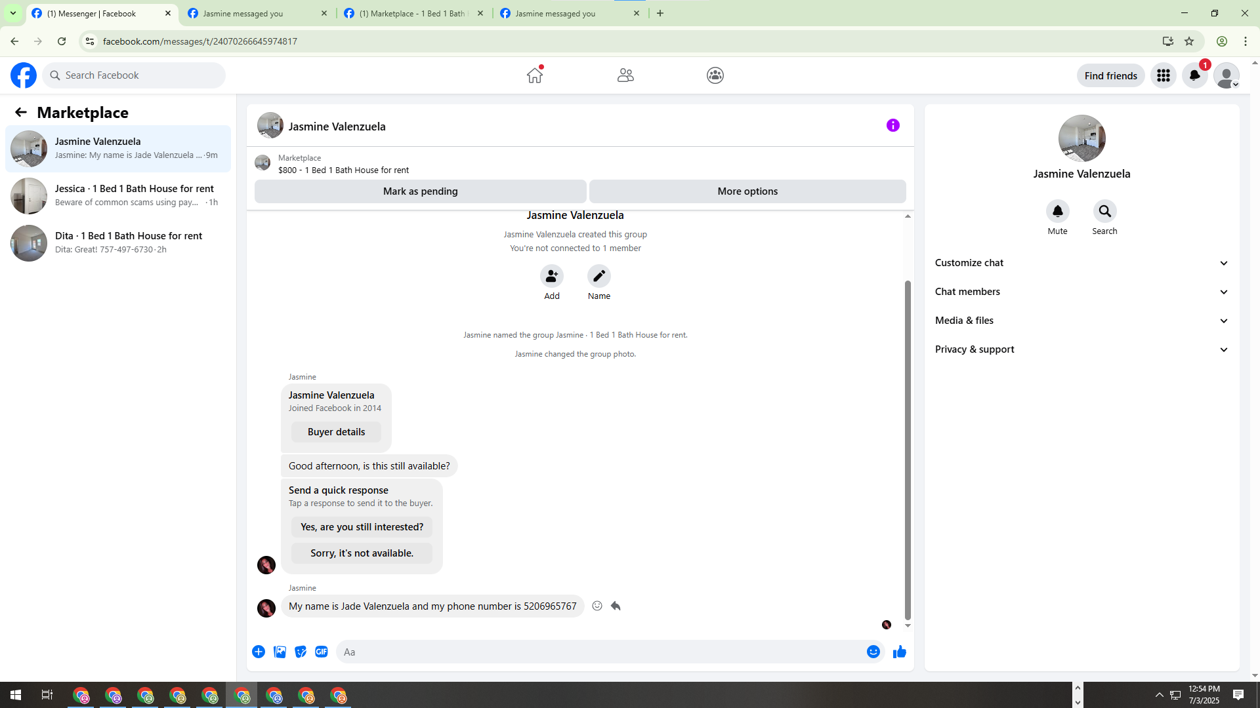The height and width of the screenshot is (708, 1260).
Task: Toggle conversation information panel icon
Action: click(892, 125)
